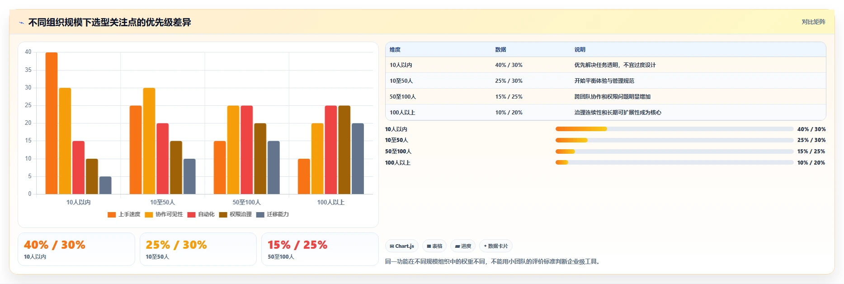Open the 15% / 25% stat card
The height and width of the screenshot is (284, 844).
[x=320, y=249]
